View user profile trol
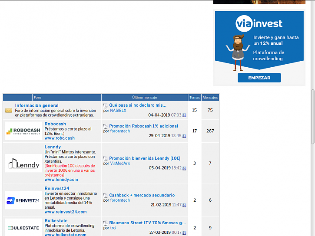Image resolution: width=315 pixels, height=236 pixels. [x=113, y=228]
